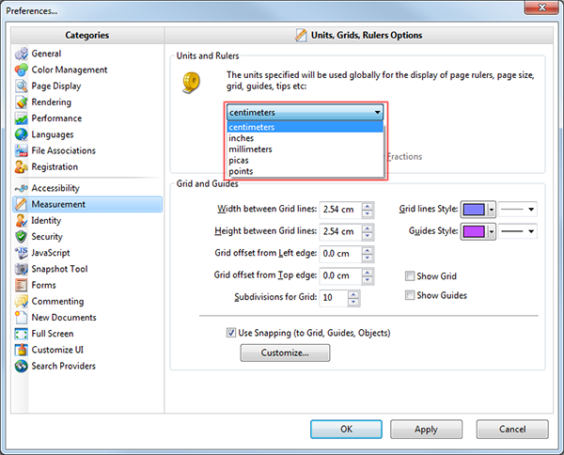This screenshot has height=455, width=564.
Task: Click Grid offset from Left edge field
Action: [340, 254]
